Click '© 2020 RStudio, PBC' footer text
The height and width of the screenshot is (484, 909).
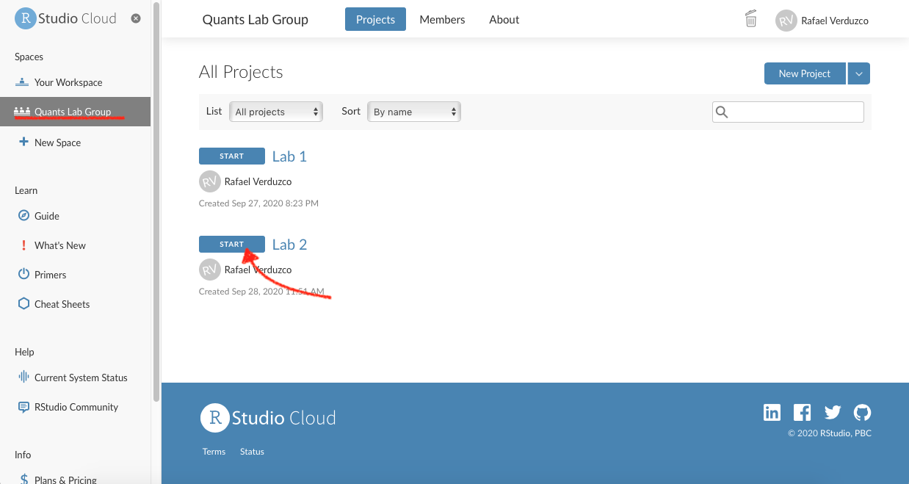[x=830, y=433]
